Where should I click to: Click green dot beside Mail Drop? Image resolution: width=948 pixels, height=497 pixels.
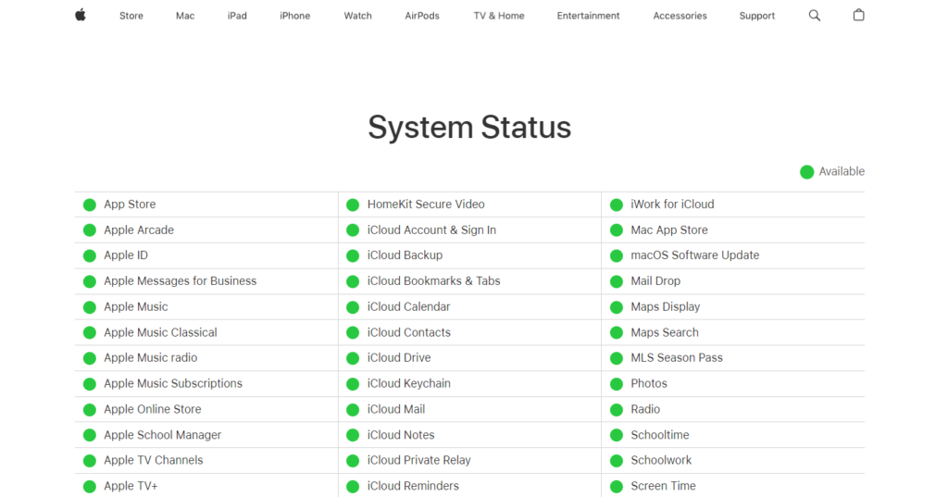[x=616, y=281]
